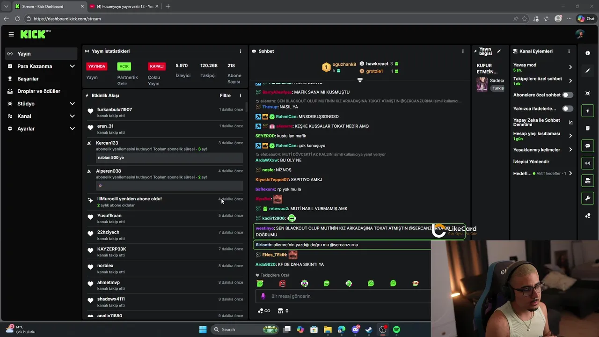
Task: Click the document notes icon in right rail
Action: 588,128
